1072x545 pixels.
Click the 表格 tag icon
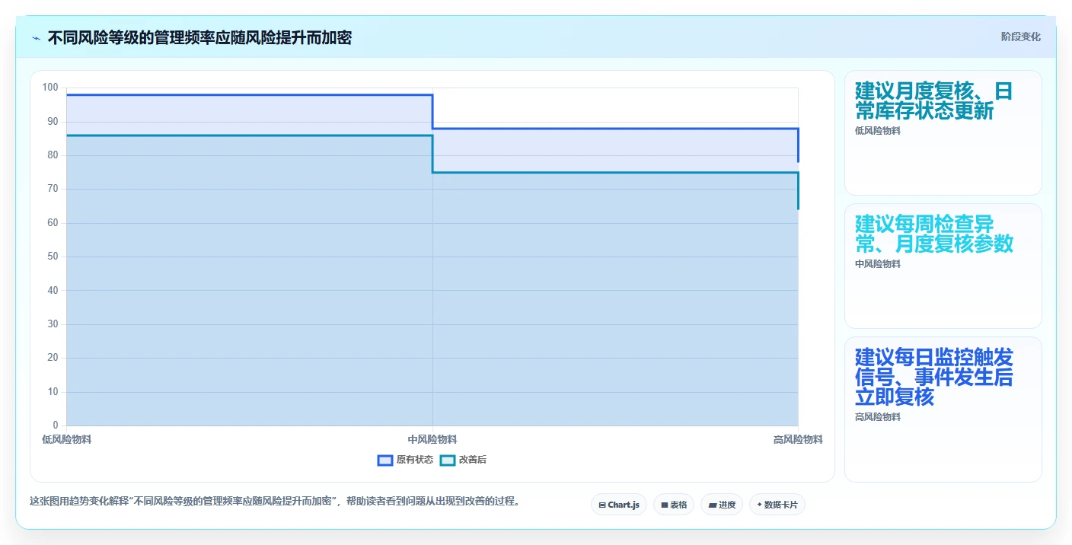tap(664, 505)
